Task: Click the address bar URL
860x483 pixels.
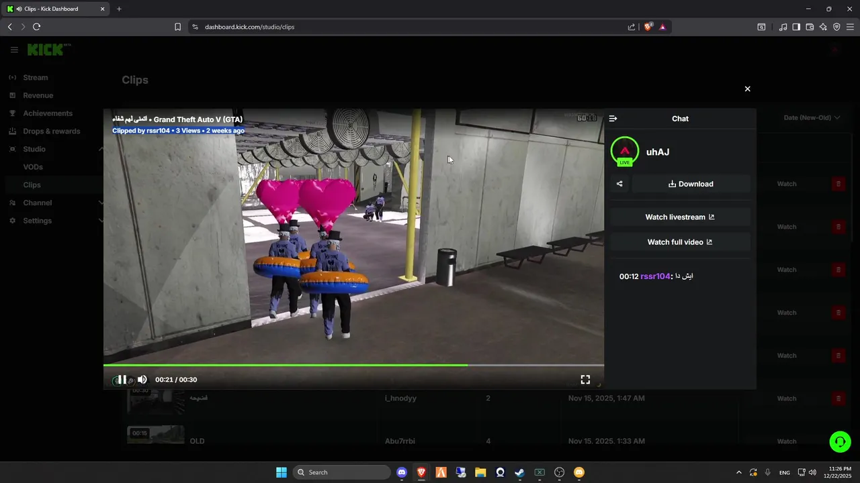Action: pyautogui.click(x=249, y=27)
